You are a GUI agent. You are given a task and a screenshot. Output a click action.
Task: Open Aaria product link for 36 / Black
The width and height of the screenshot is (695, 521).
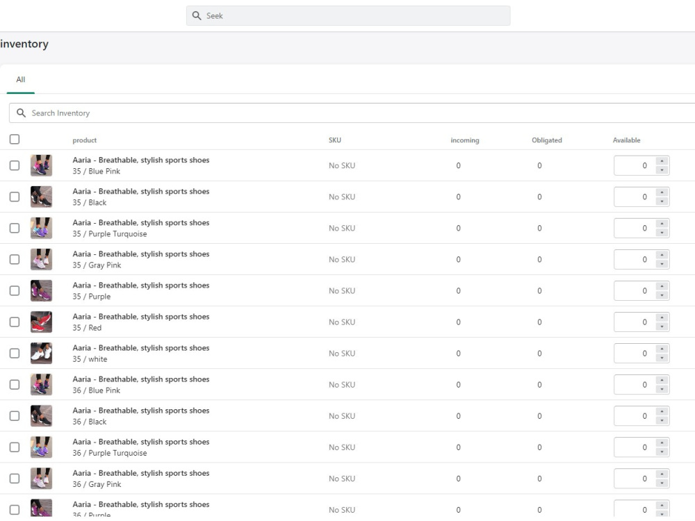pos(141,411)
